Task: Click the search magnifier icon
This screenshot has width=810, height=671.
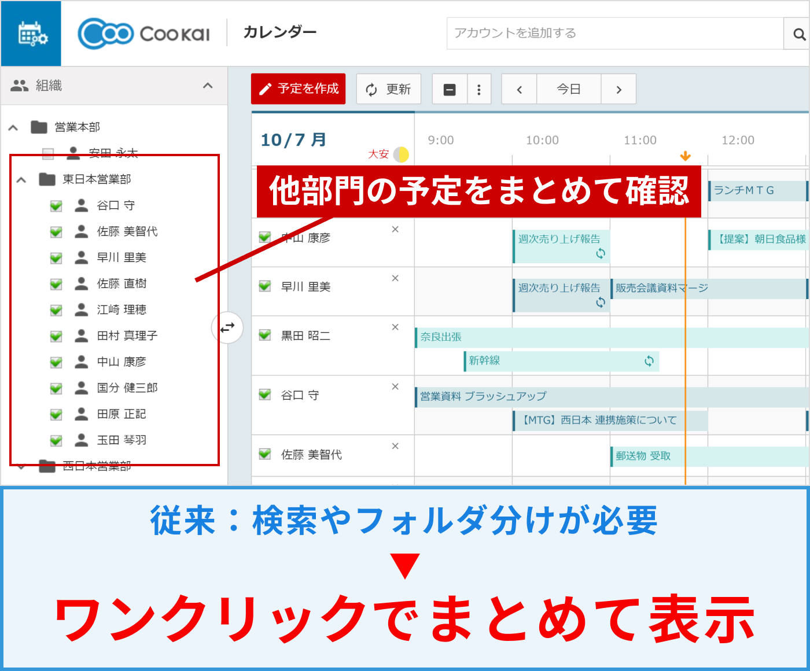Action: 798,34
